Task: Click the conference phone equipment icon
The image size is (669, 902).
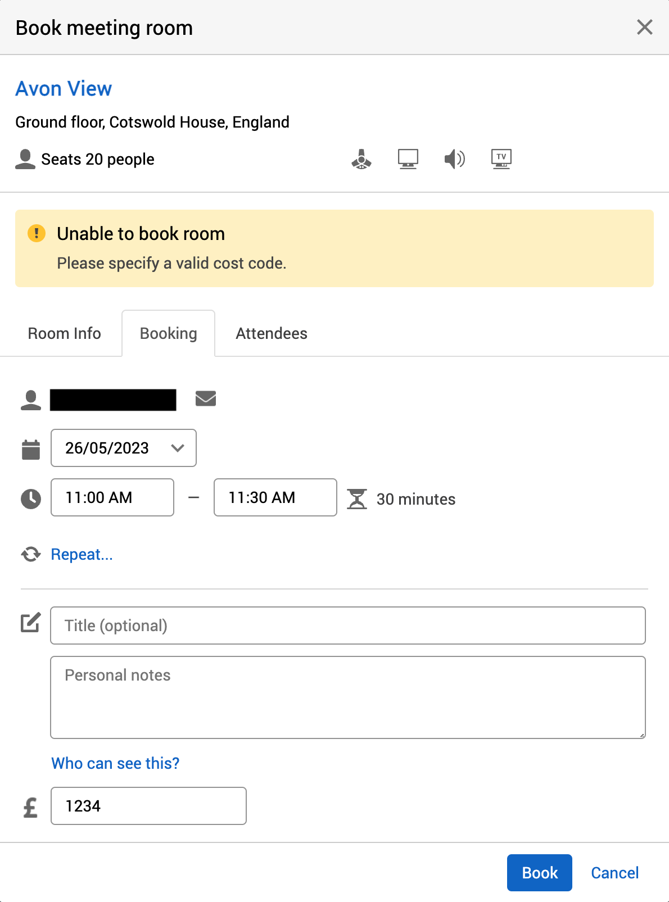Action: pos(361,160)
